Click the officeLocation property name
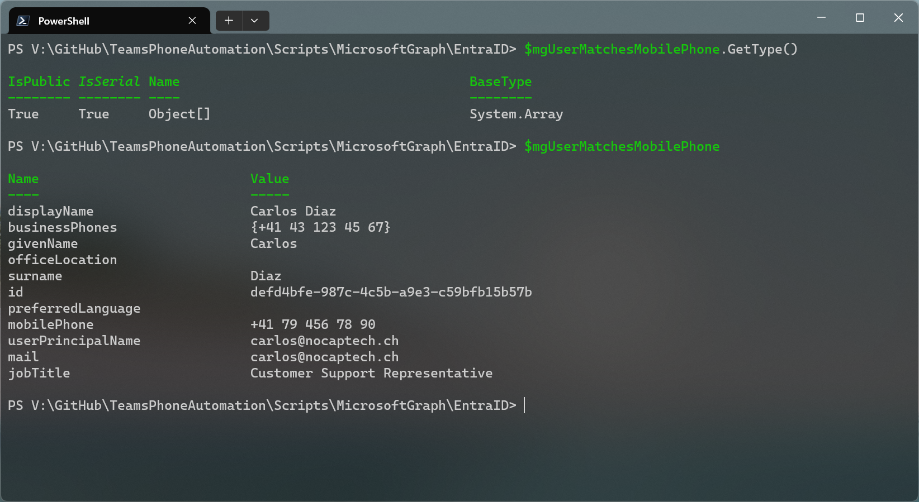Viewport: 919px width, 502px height. pos(63,260)
